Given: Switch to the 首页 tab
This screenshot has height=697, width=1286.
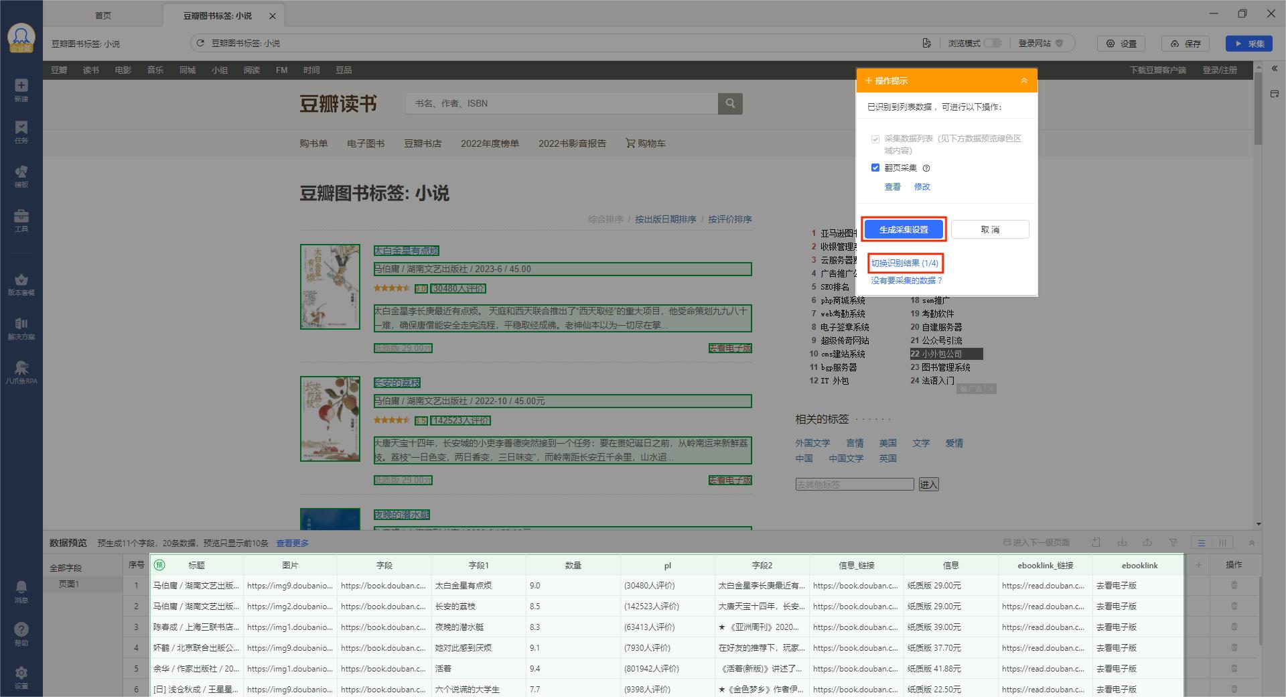Looking at the screenshot, I should 104,15.
